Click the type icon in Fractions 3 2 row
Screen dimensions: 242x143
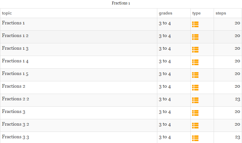[x=195, y=126]
